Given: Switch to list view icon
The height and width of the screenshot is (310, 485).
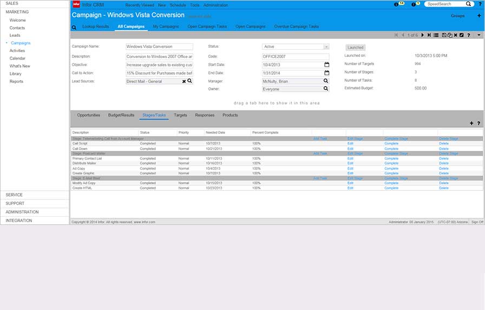Looking at the screenshot, I should click(x=436, y=35).
